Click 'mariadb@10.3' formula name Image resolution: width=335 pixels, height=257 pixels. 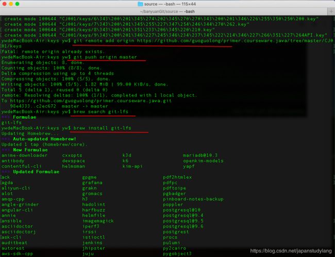(200, 155)
